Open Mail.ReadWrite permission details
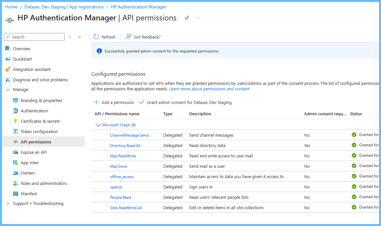 123,156
